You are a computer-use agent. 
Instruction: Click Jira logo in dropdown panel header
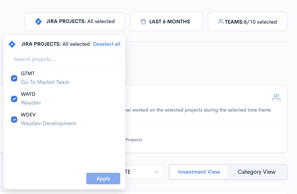[x=12, y=44]
